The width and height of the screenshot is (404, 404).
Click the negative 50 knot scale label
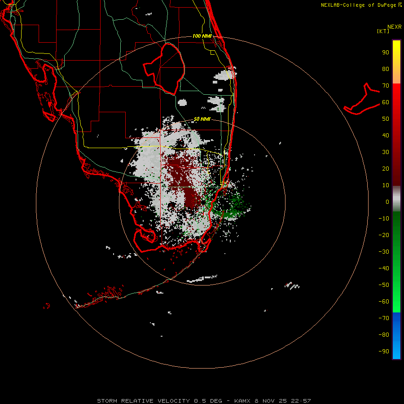(384, 285)
